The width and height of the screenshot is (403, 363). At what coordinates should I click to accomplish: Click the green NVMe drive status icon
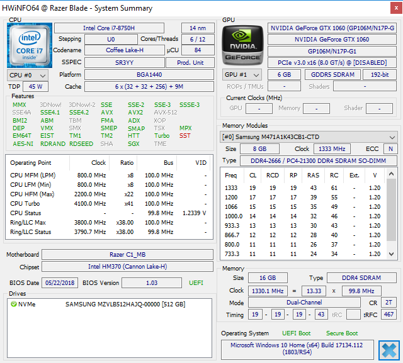click(14, 304)
